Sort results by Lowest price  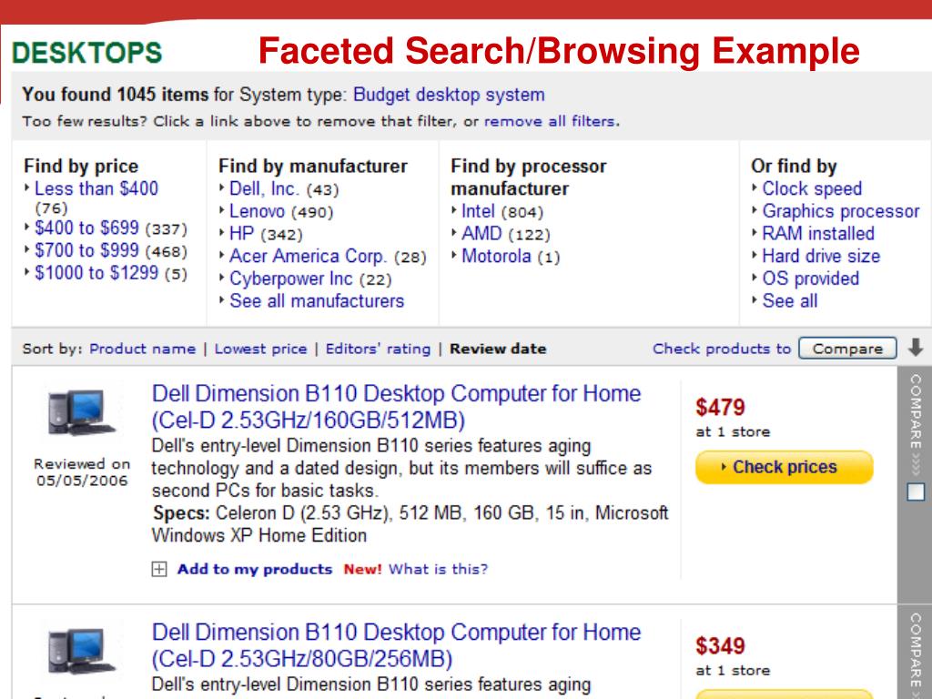(x=261, y=349)
